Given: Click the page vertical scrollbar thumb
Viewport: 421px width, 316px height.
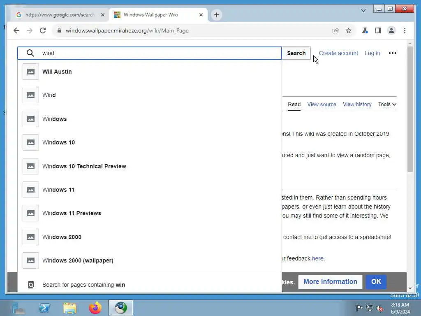Looking at the screenshot, I should pos(410,109).
